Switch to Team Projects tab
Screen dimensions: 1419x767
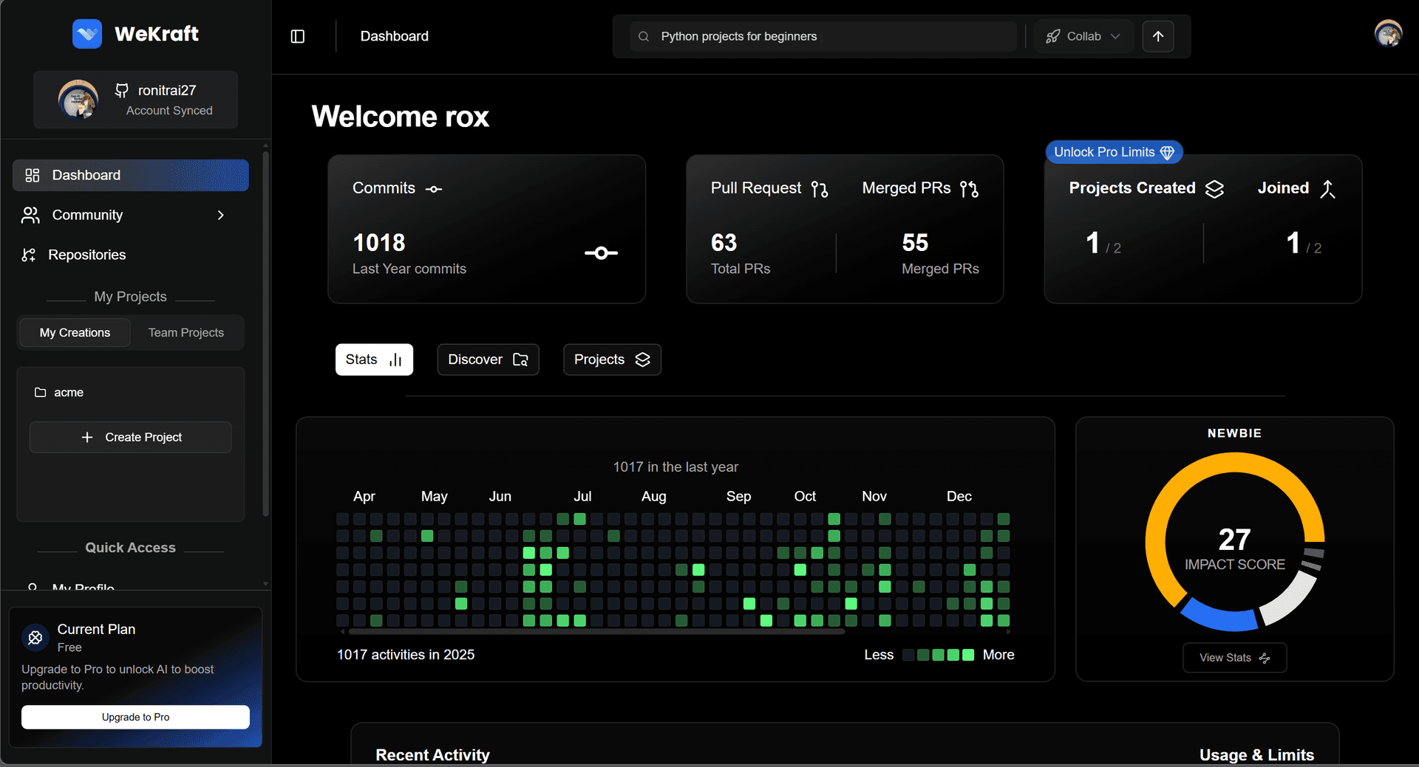tap(186, 333)
